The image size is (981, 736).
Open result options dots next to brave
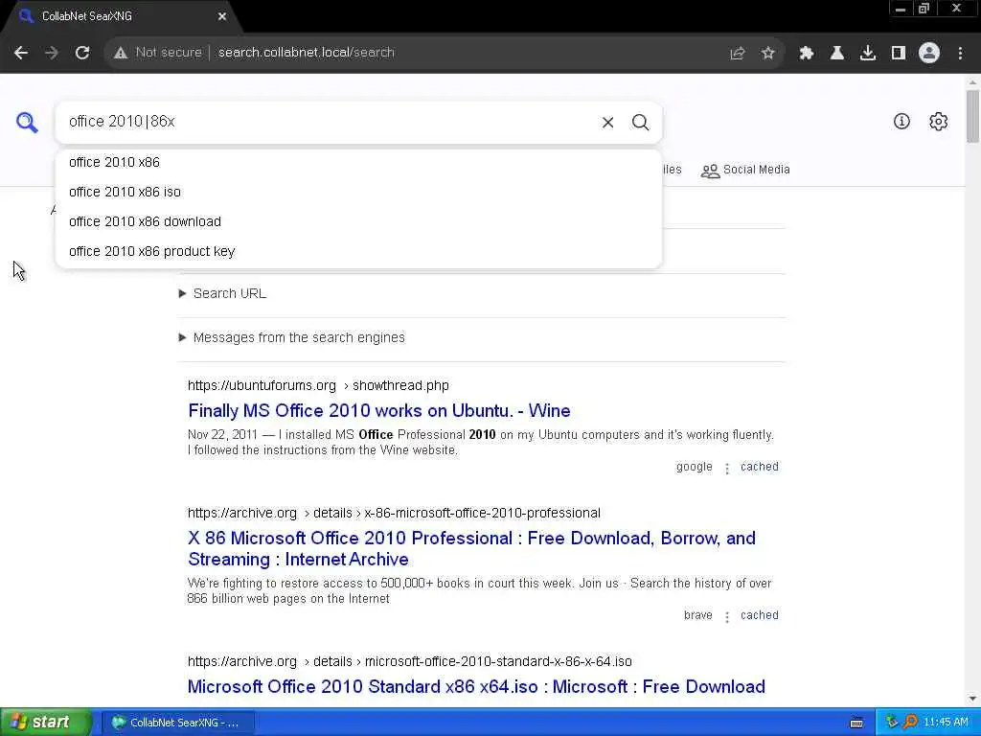click(x=727, y=617)
